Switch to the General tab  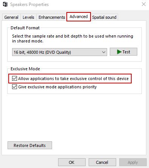(11, 17)
